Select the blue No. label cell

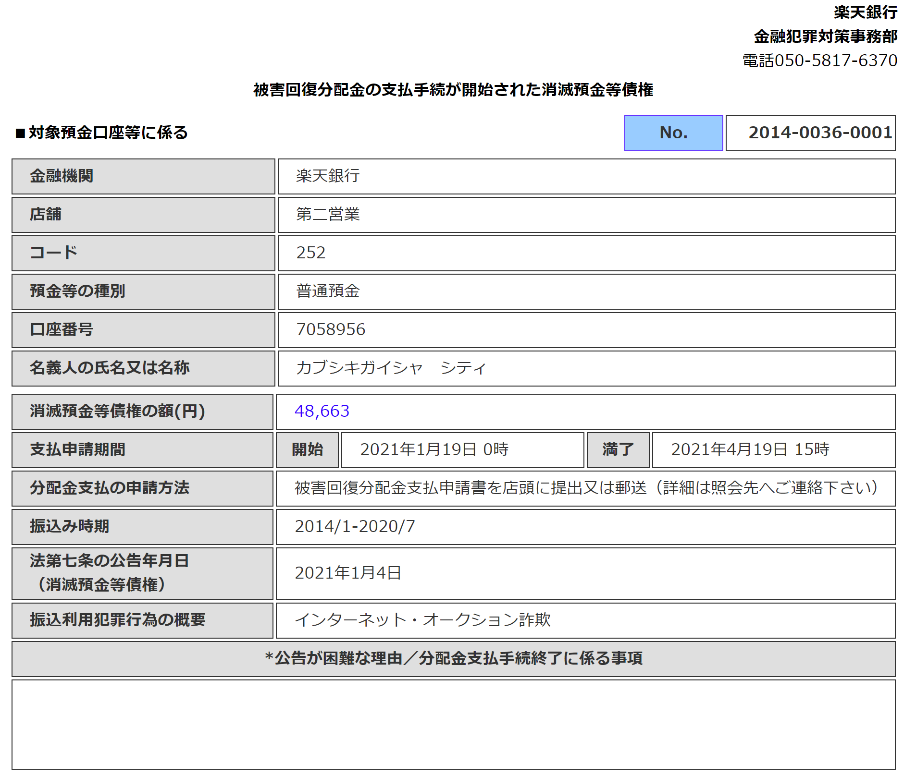673,133
